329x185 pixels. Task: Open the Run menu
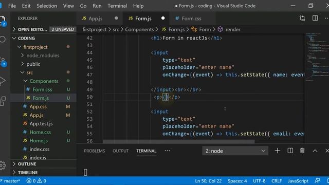coord(97,6)
